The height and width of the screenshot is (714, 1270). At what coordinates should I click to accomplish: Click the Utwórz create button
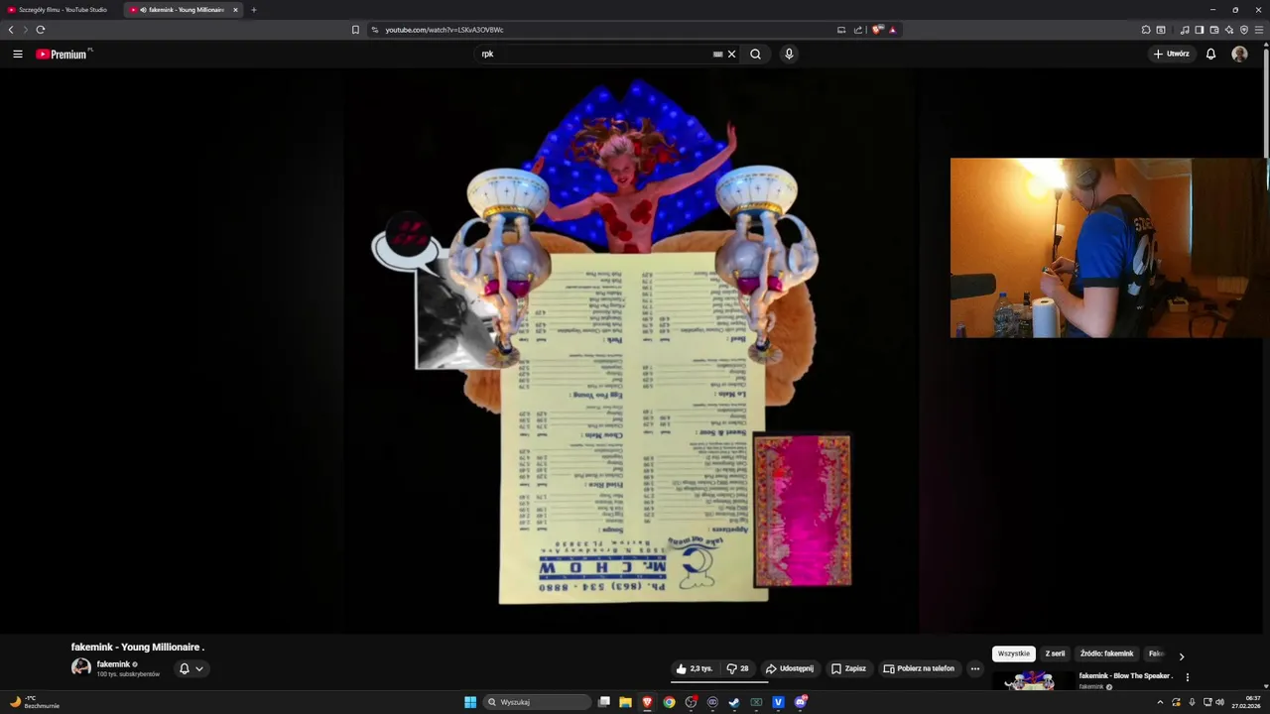coord(1171,55)
